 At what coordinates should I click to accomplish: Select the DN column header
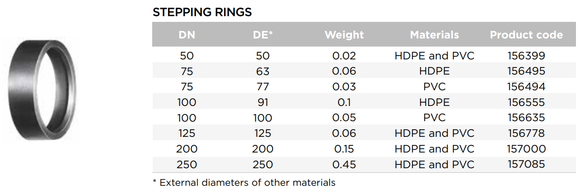click(187, 35)
